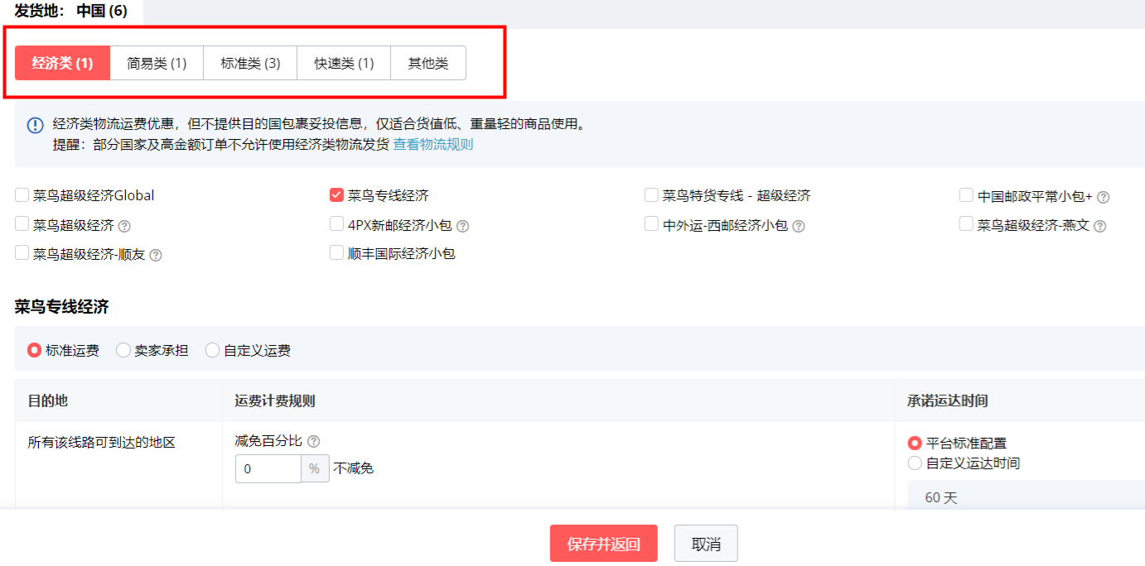
Task: Click help icon beside 菜鸟超级经济-燕文
Action: click(x=1099, y=223)
